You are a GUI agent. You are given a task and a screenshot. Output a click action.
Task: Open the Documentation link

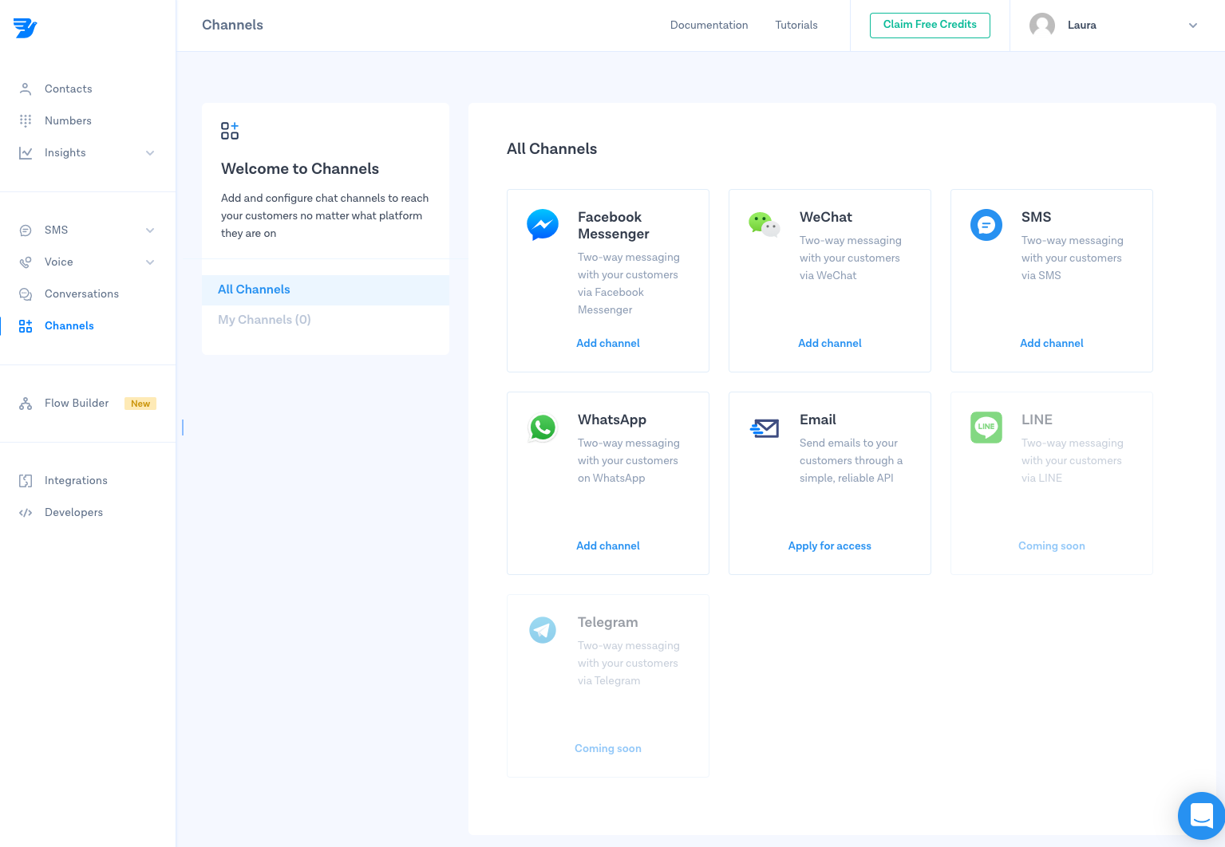click(x=709, y=25)
